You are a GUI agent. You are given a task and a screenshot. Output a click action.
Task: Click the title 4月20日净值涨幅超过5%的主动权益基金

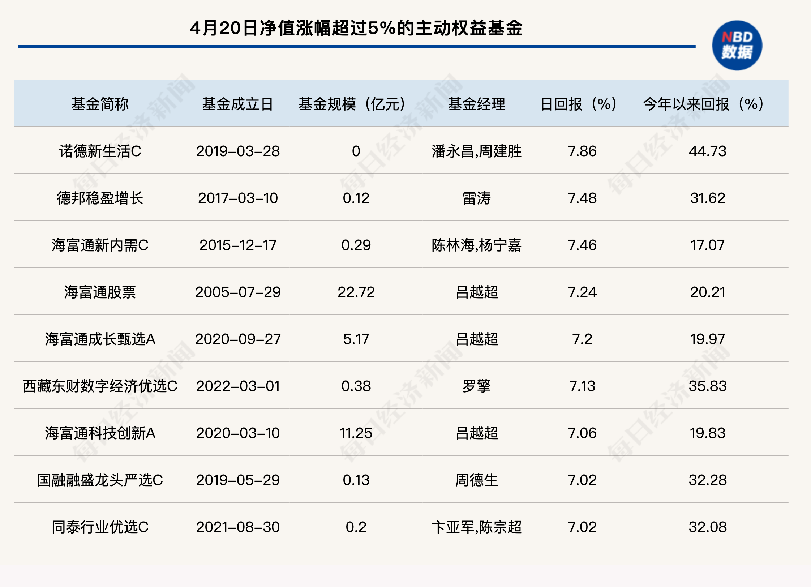point(356,28)
